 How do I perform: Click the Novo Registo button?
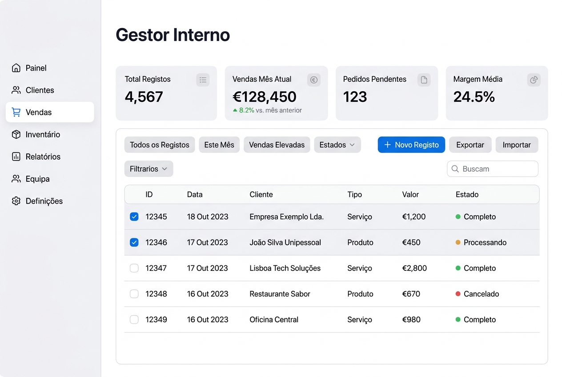(411, 144)
